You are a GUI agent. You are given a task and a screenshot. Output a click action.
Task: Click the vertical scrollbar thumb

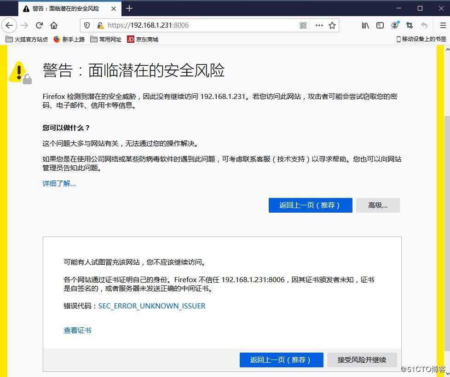coord(447,232)
